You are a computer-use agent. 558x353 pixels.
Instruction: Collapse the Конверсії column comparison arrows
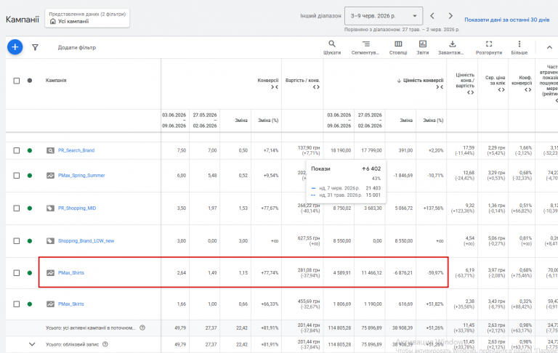[275, 87]
